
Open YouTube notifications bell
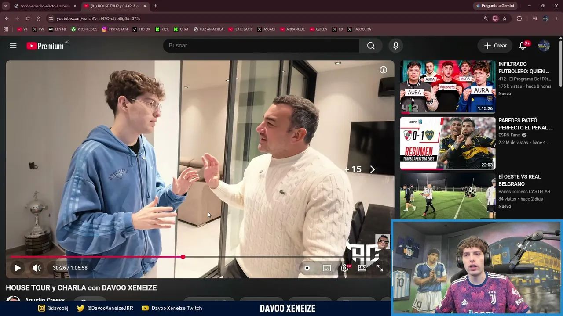(x=523, y=46)
